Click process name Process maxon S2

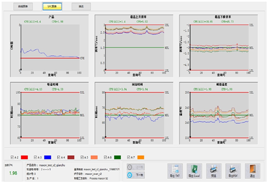tap(99, 178)
